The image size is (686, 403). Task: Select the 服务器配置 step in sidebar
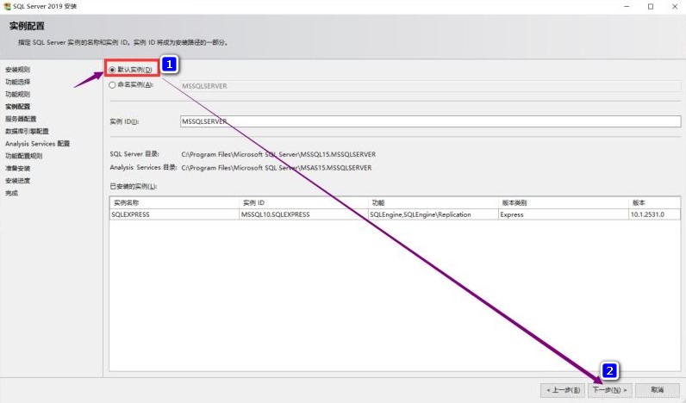click(21, 119)
